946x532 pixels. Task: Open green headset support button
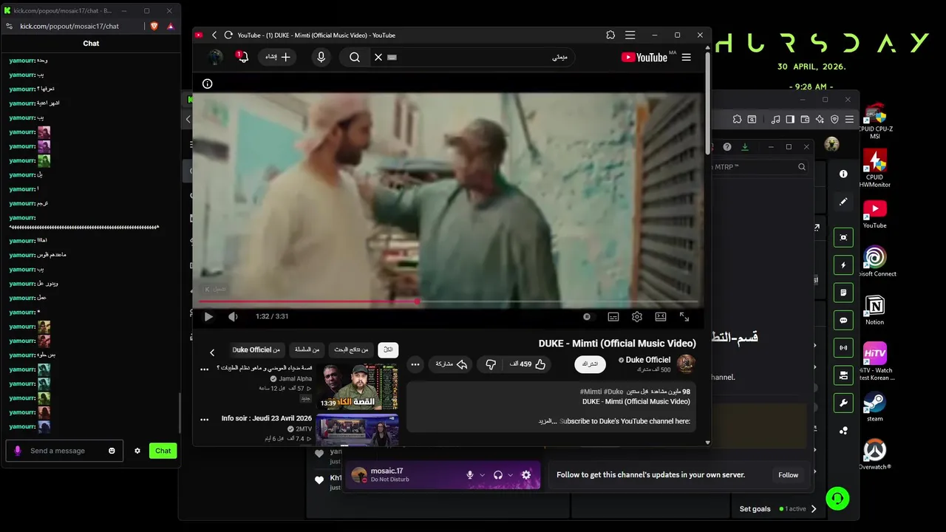[x=837, y=499]
